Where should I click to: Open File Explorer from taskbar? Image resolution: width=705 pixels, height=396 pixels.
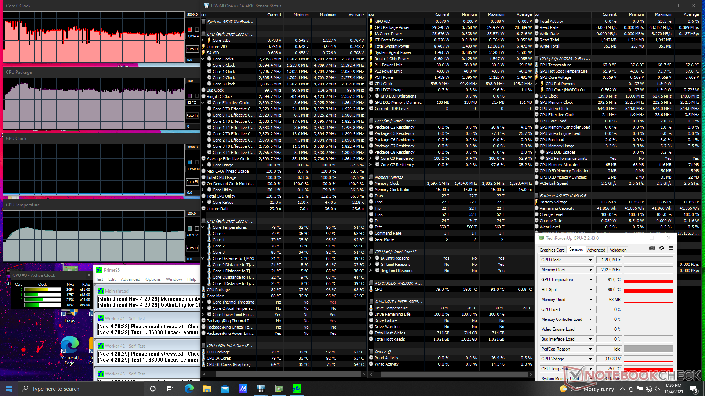click(x=207, y=389)
